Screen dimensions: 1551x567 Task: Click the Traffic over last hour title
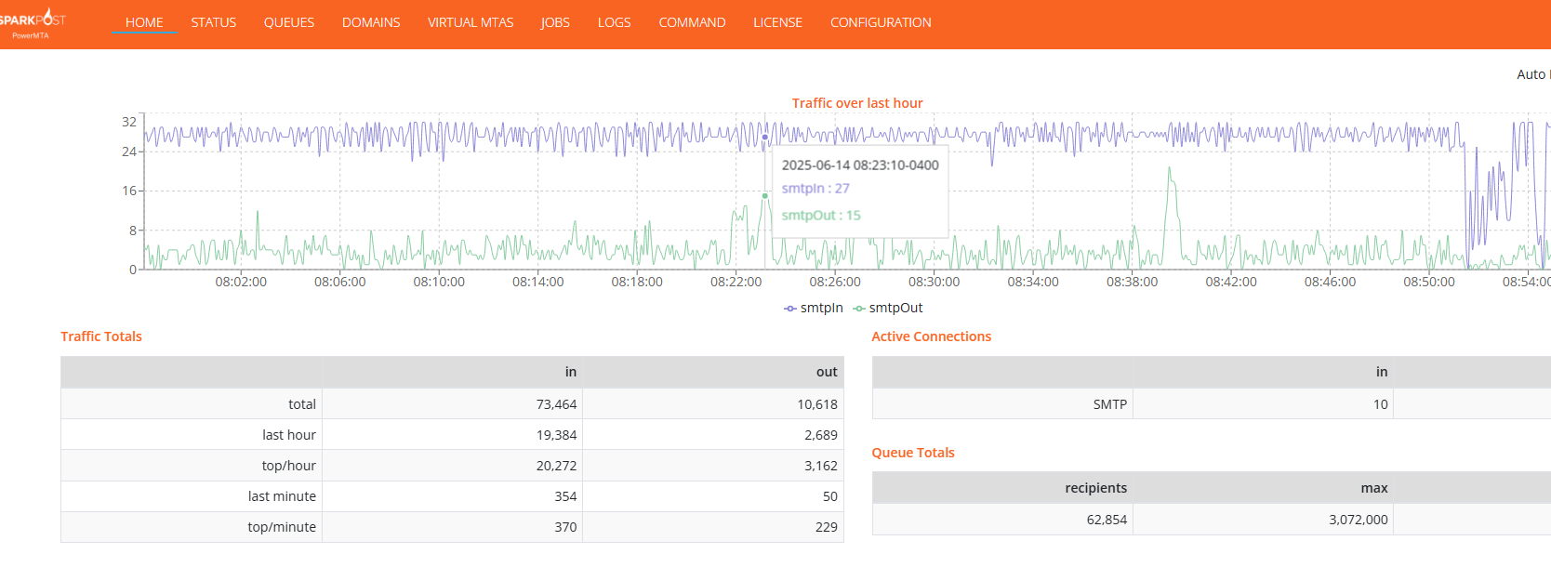[x=856, y=103]
